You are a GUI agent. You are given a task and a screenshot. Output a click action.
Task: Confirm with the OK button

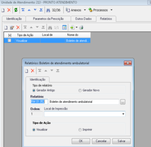[81, 141]
